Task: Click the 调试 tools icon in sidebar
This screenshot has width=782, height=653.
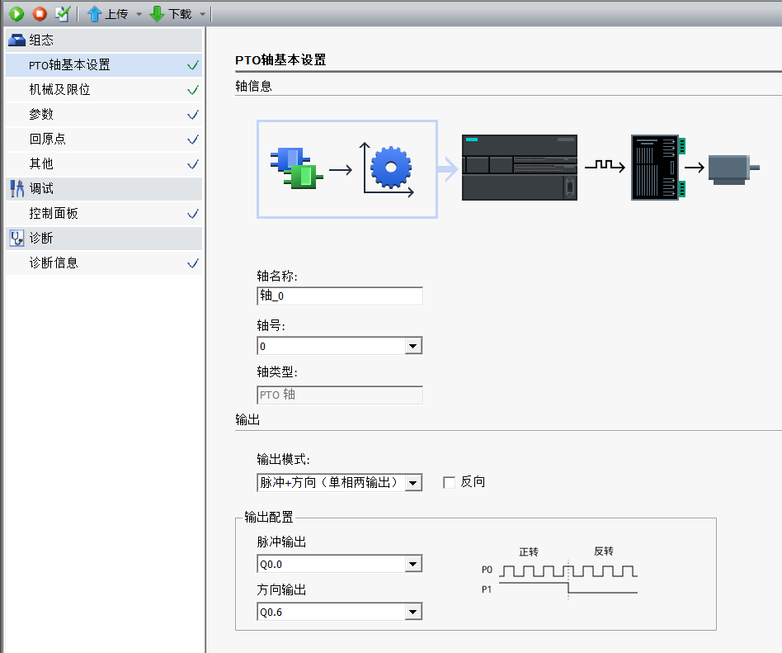Action: pos(16,188)
